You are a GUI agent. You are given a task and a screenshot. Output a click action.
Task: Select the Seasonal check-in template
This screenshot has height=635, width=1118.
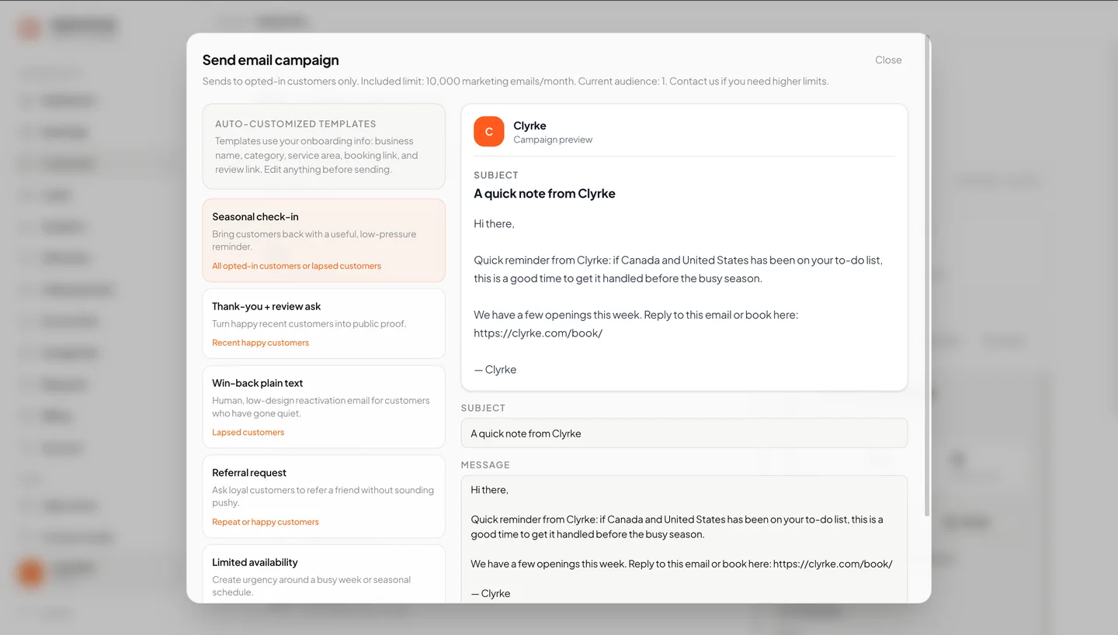click(x=324, y=240)
